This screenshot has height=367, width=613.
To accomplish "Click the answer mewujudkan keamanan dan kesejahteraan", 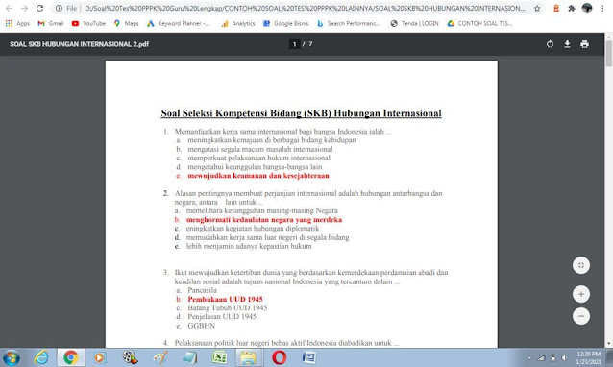I will (x=258, y=176).
